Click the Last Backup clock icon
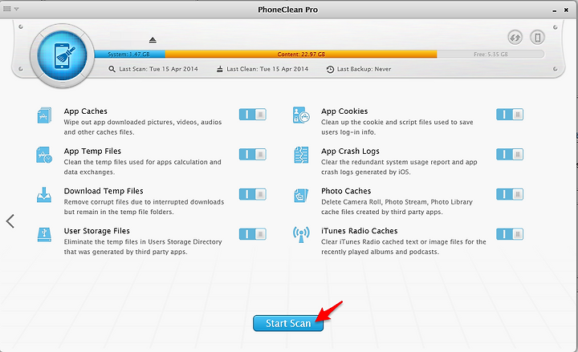Viewport: 578px width, 352px height. (330, 69)
